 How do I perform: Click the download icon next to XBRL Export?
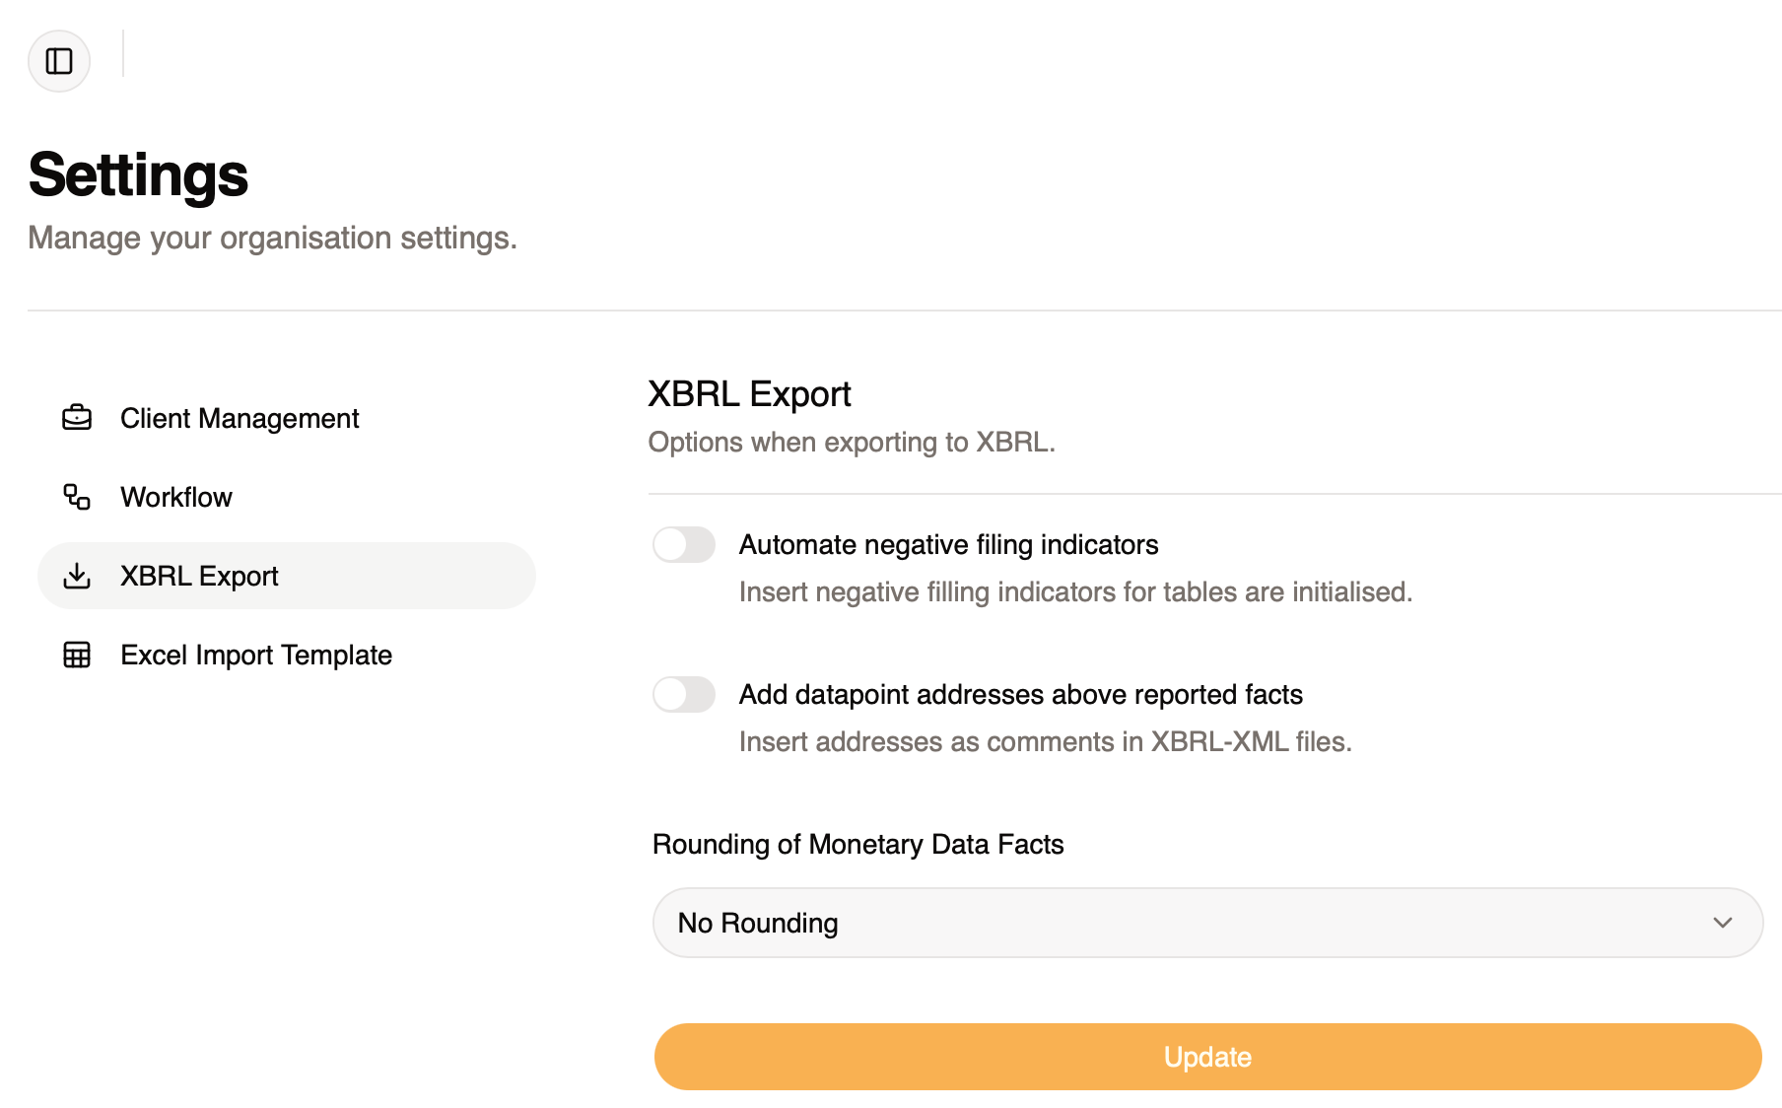tap(76, 576)
